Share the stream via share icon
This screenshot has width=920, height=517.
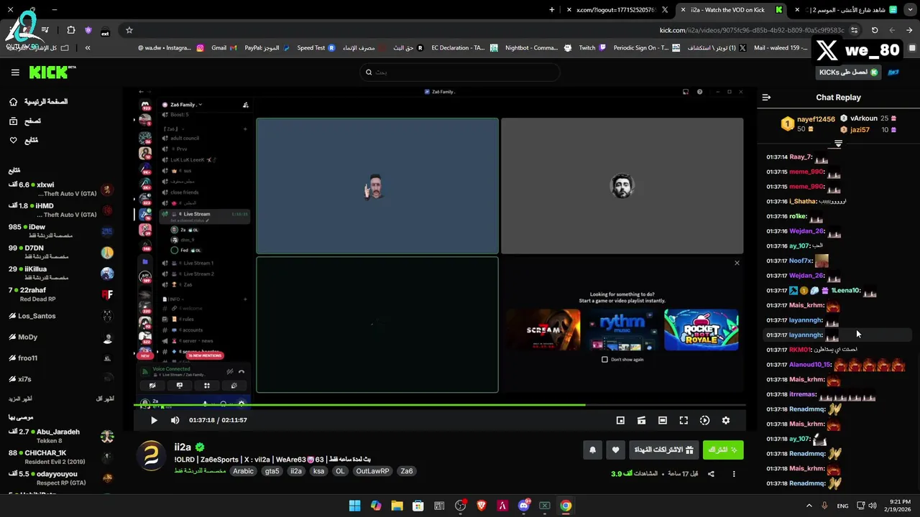click(711, 474)
